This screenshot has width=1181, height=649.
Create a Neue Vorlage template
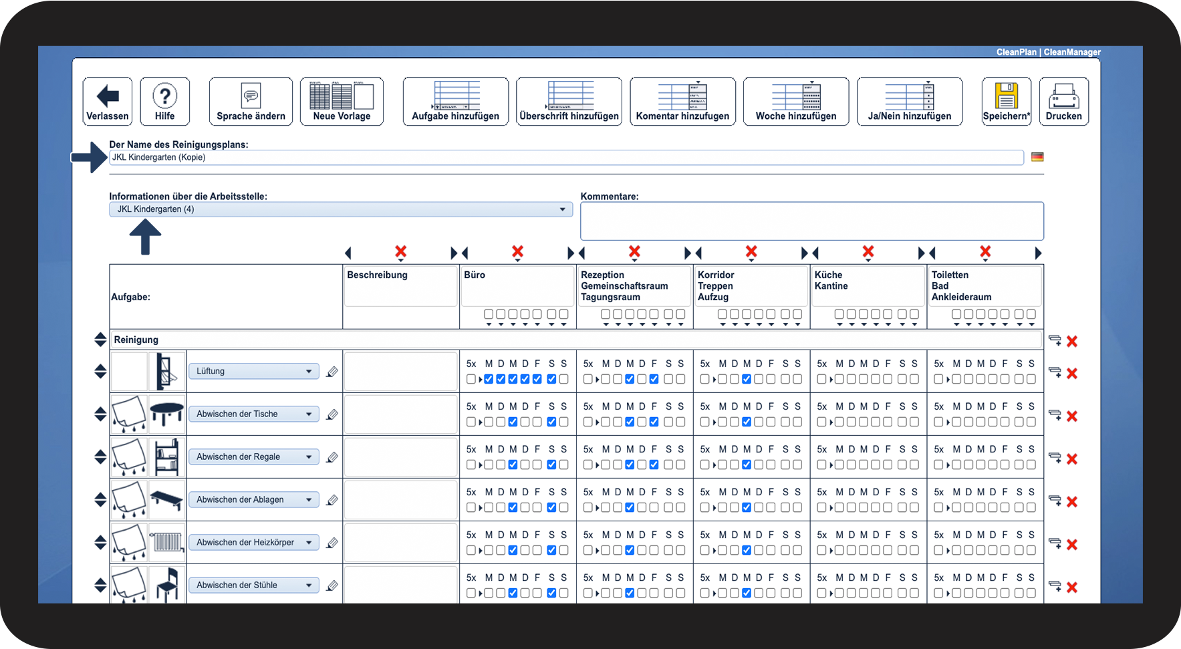pos(342,101)
